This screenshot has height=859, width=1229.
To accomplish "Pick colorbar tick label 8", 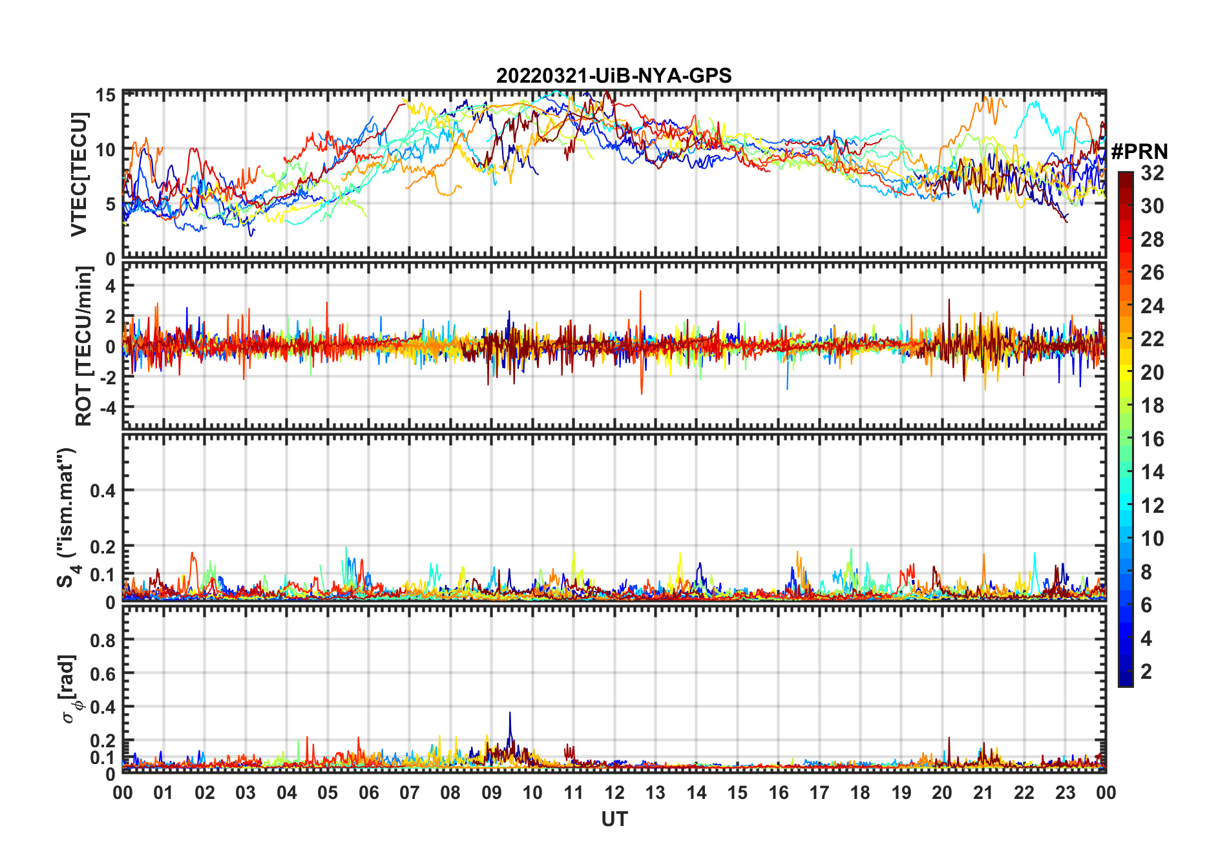I will coord(1146,572).
